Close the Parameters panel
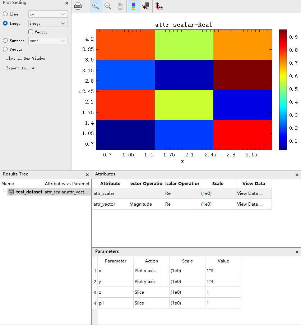The image size is (301, 325). click(x=297, y=252)
